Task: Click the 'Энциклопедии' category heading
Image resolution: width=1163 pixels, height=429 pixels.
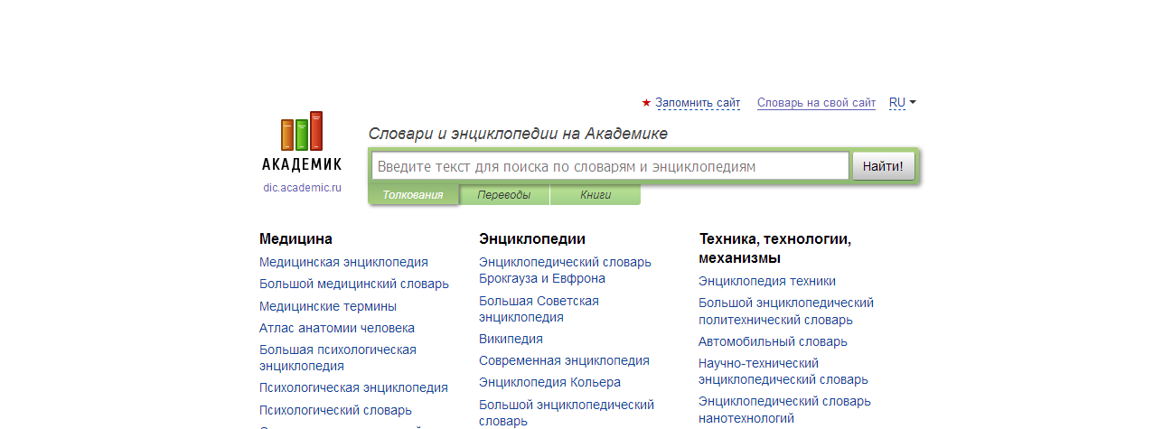Action: pyautogui.click(x=532, y=239)
